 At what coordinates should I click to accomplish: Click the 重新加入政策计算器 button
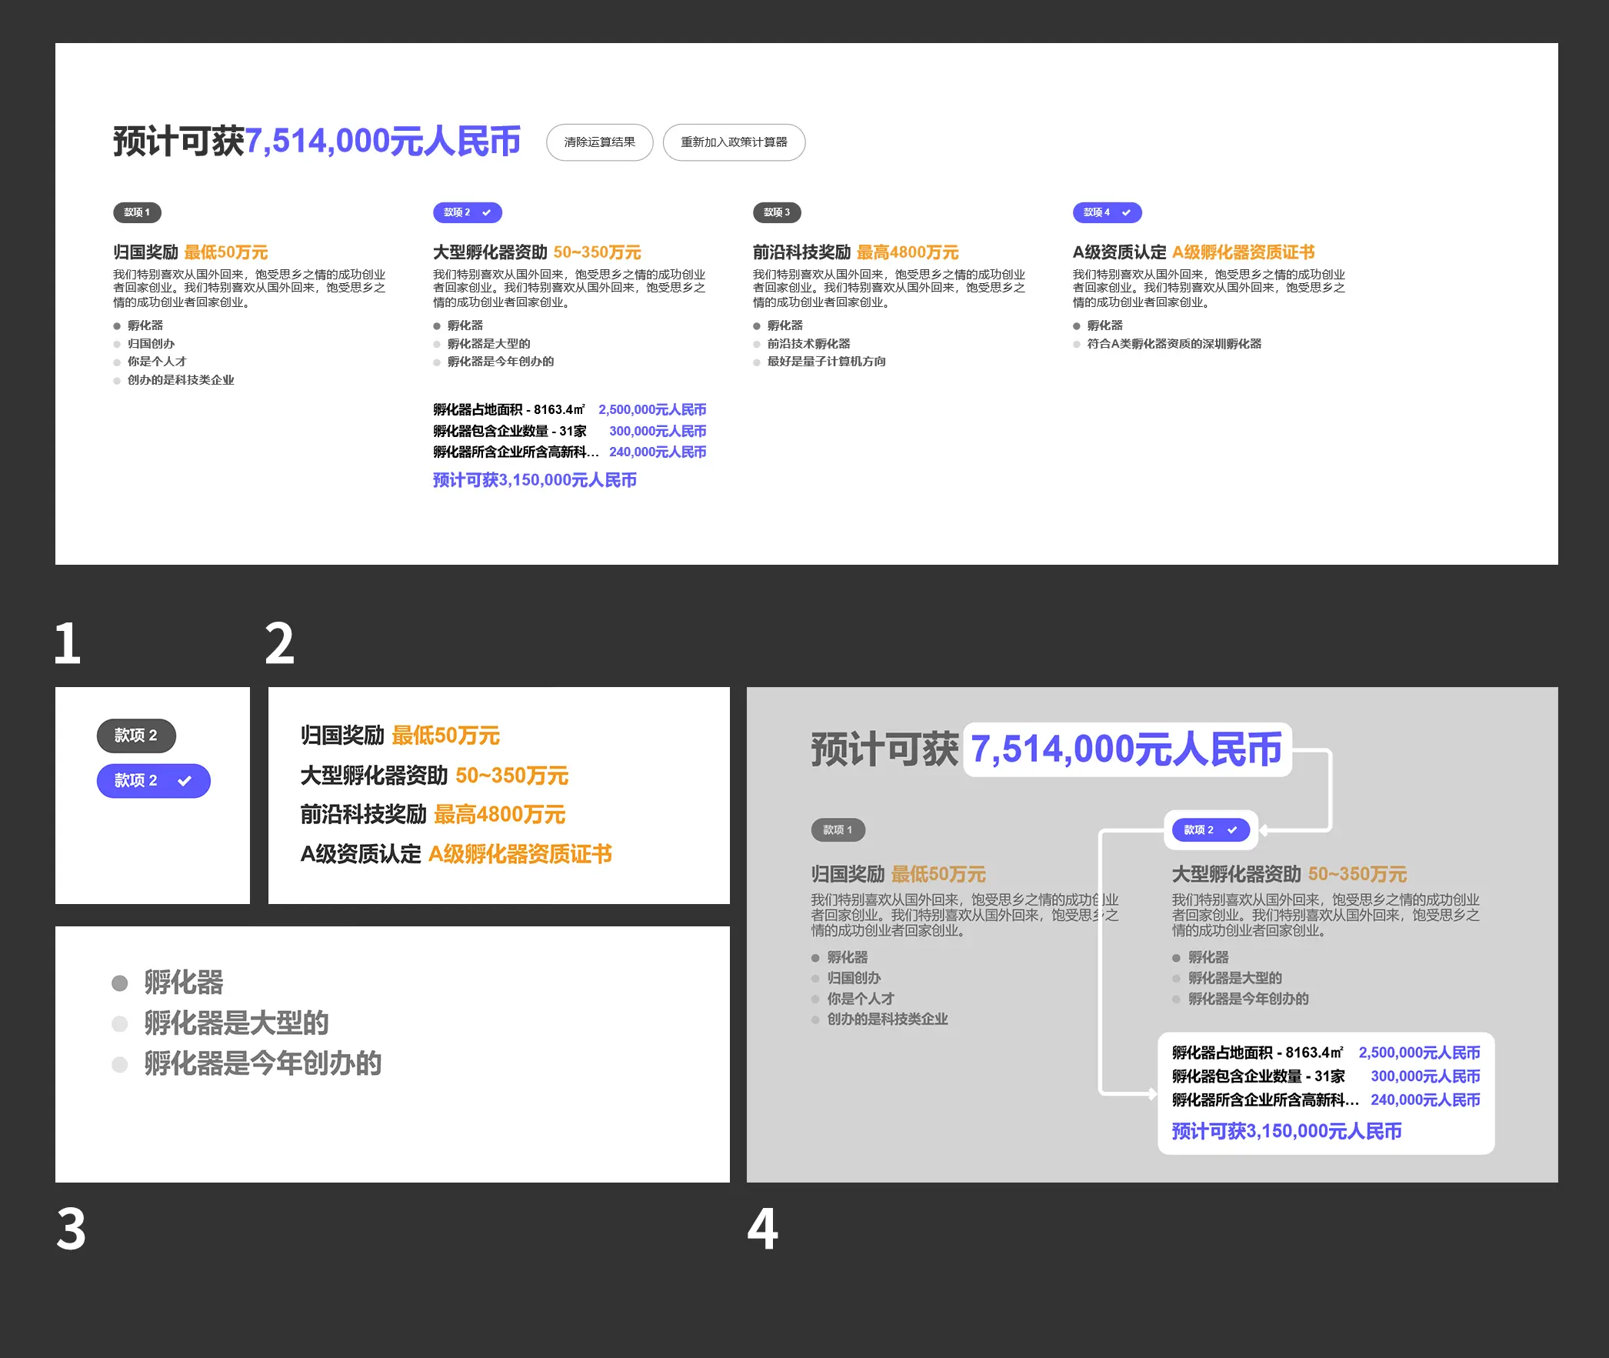(733, 142)
